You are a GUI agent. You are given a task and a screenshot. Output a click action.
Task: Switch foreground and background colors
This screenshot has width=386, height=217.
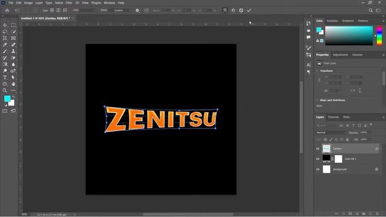13,97
